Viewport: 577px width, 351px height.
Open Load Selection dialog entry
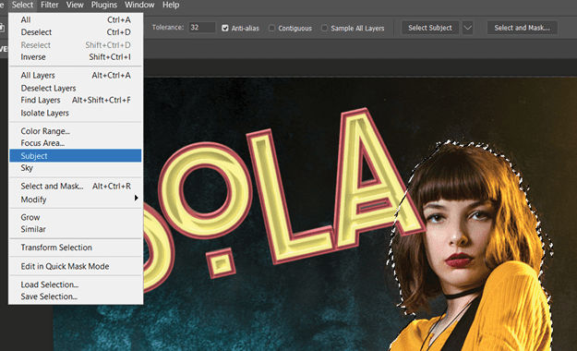(76, 284)
